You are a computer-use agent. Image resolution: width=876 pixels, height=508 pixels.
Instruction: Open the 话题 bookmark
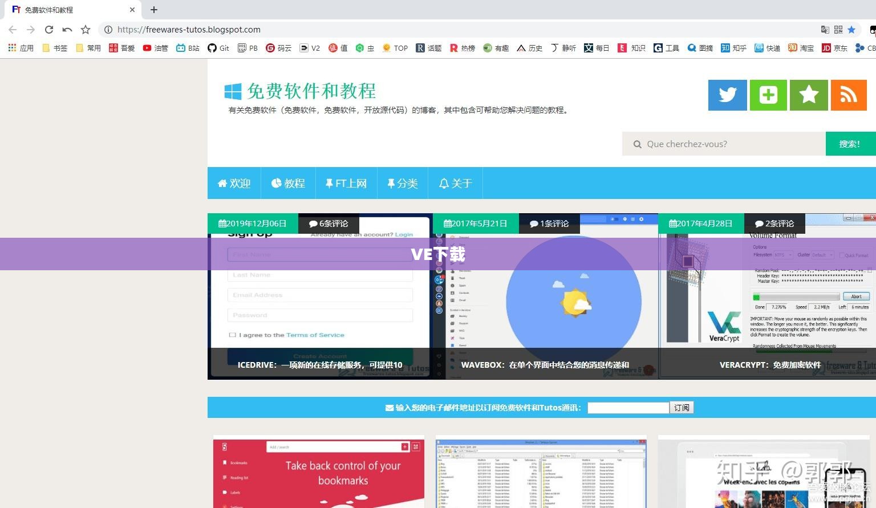pos(429,48)
